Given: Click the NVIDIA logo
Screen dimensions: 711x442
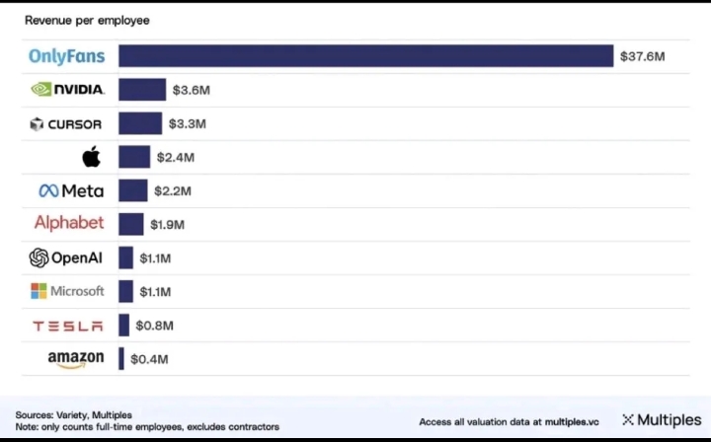Looking at the screenshot, I should click(67, 90).
